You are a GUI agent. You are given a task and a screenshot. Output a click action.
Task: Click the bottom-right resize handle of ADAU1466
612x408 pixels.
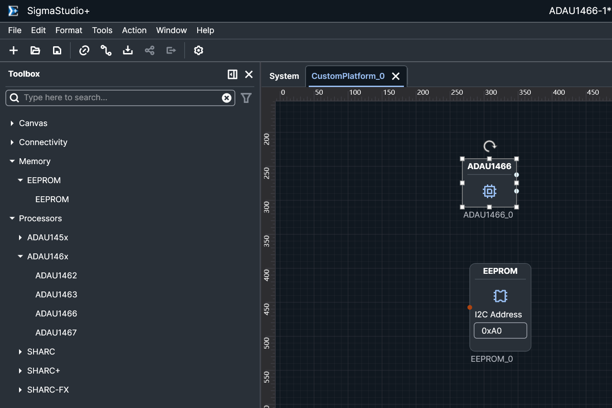[x=516, y=207]
